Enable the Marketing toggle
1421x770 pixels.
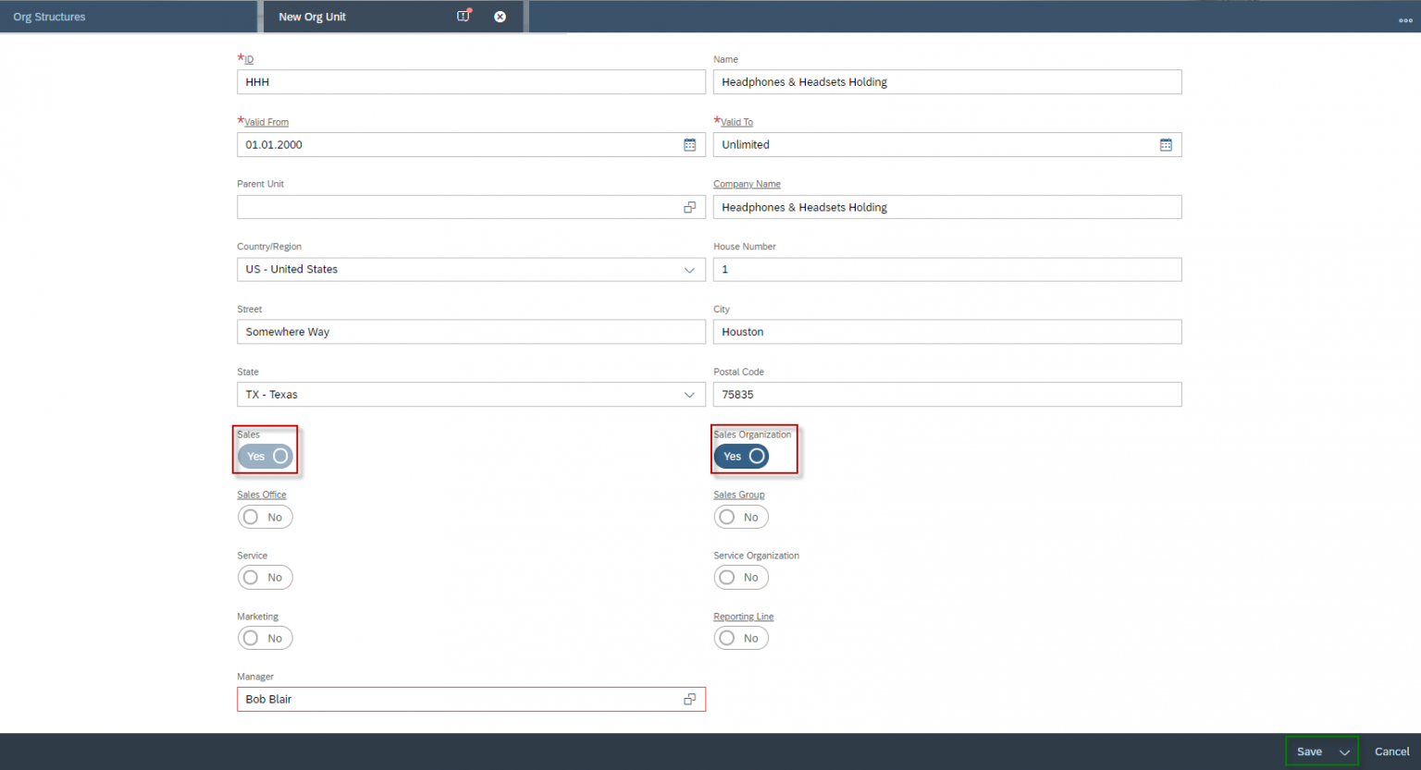[265, 638]
